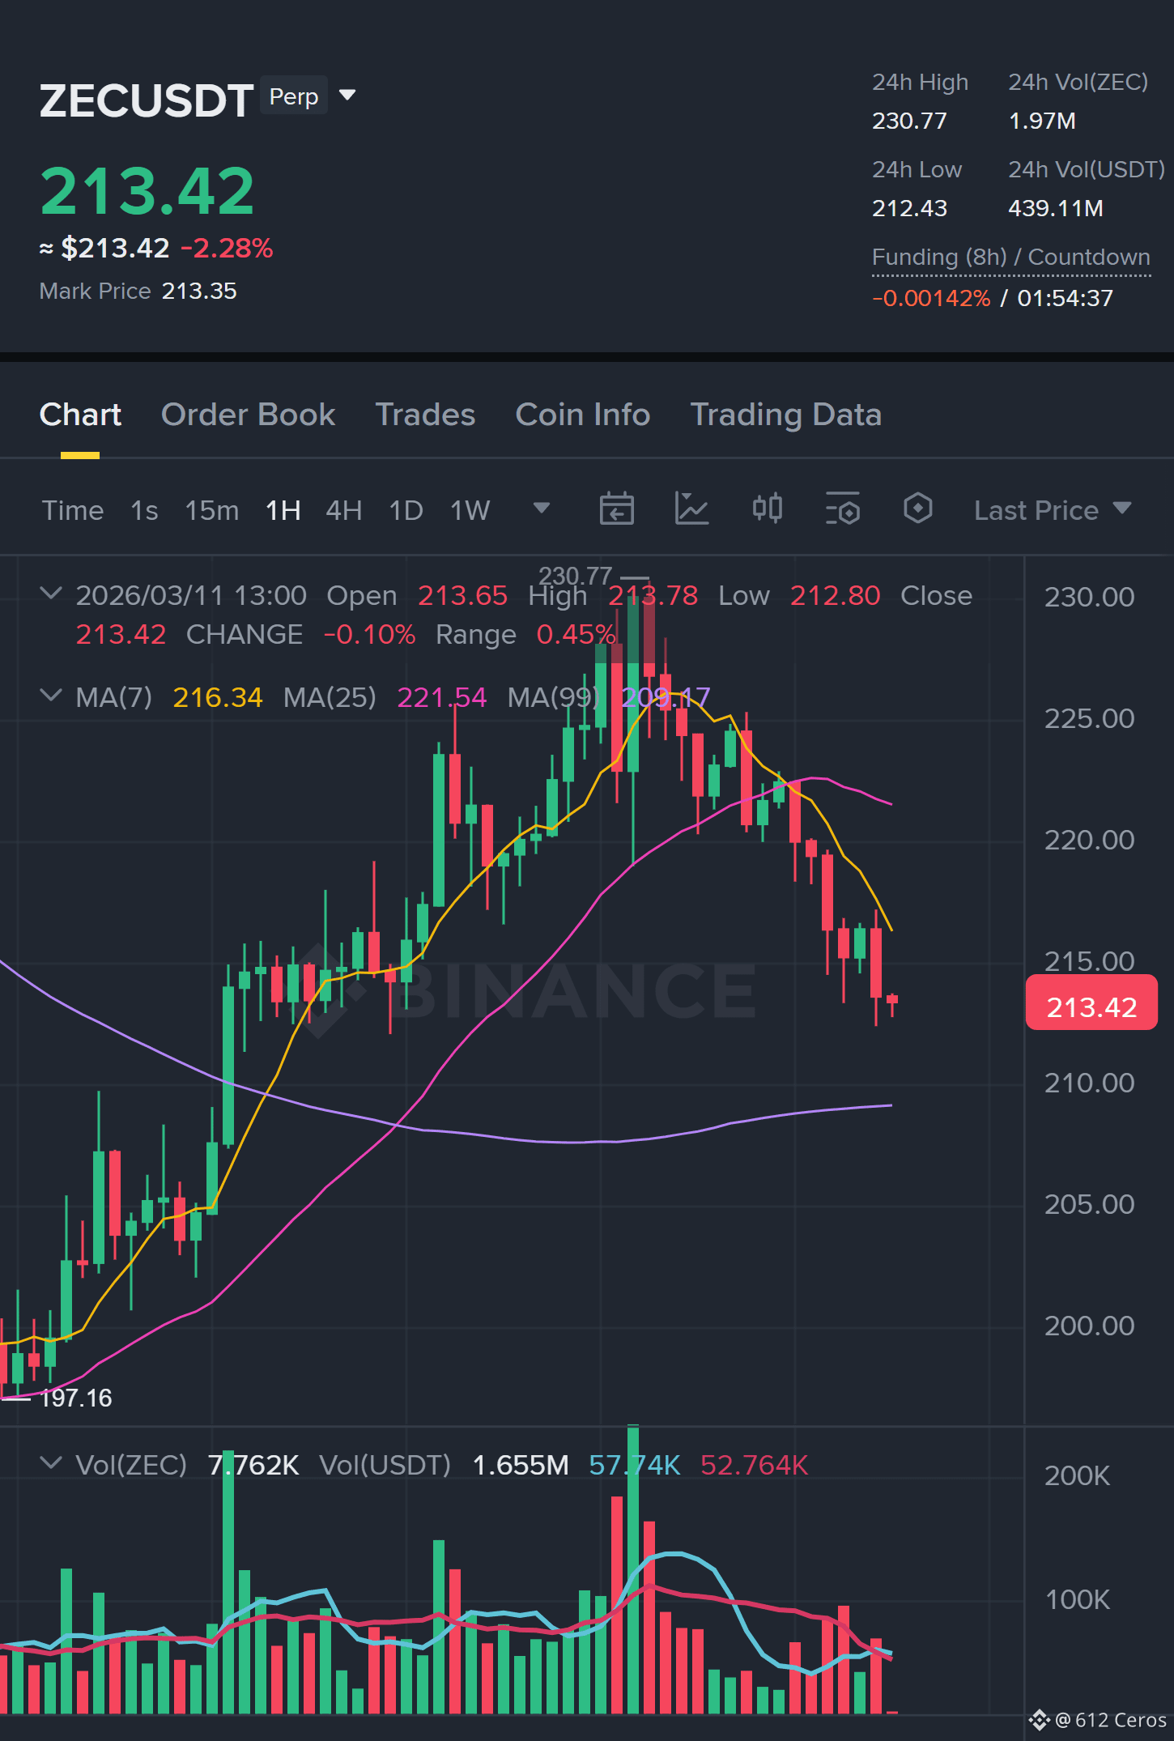Collapse the MA indicator legend
Image resolution: width=1174 pixels, height=1741 pixels.
click(x=51, y=696)
